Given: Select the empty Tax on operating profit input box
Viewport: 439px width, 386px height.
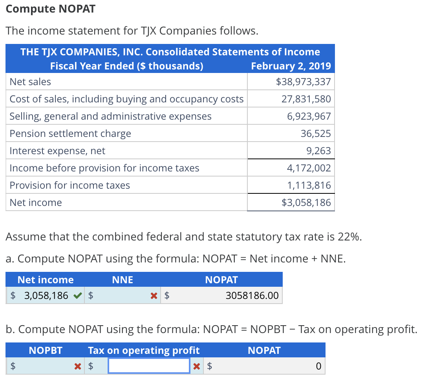Looking at the screenshot, I should point(148,366).
